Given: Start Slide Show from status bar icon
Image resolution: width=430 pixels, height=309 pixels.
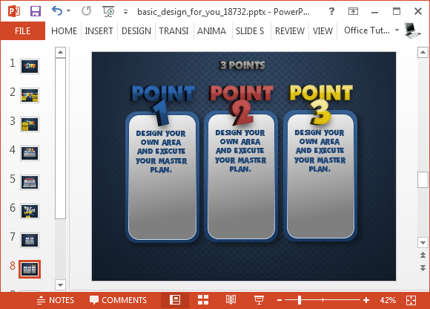Looking at the screenshot, I should pos(259,300).
